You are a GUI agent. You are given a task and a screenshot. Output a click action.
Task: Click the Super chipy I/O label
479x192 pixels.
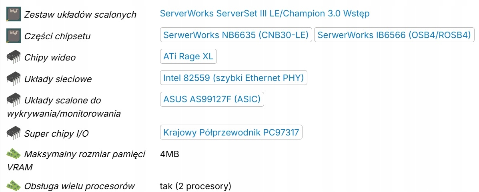coord(56,133)
